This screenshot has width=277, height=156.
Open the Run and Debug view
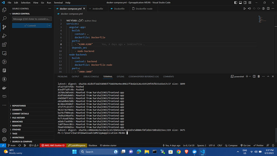click(x=4, y=36)
